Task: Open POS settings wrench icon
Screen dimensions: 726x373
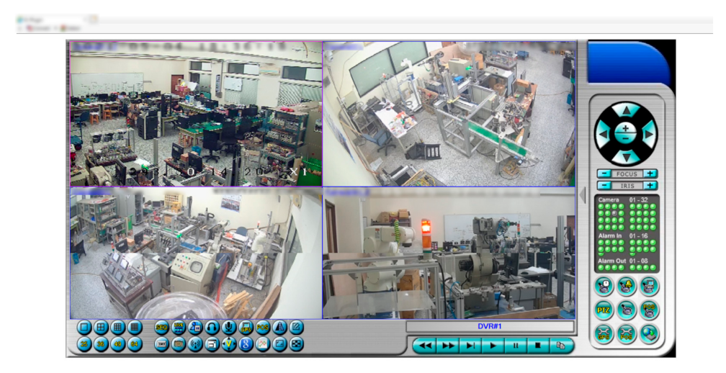Action: [627, 333]
